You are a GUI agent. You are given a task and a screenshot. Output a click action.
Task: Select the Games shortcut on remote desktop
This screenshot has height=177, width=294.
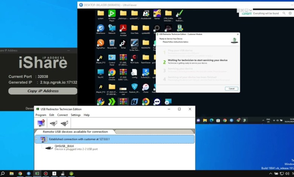coord(157,15)
